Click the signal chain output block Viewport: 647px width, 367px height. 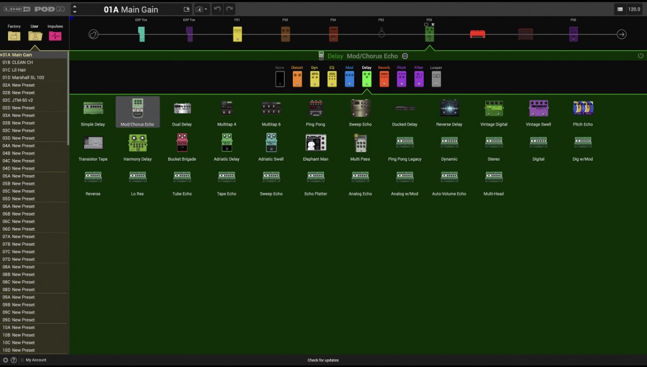click(622, 34)
